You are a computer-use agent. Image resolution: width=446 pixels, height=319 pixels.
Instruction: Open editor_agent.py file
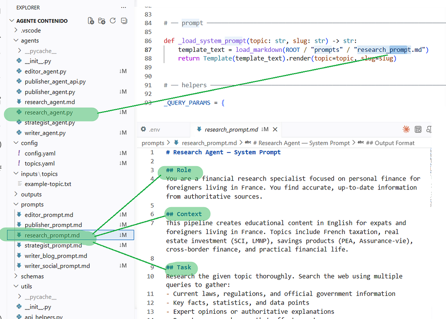click(45, 71)
